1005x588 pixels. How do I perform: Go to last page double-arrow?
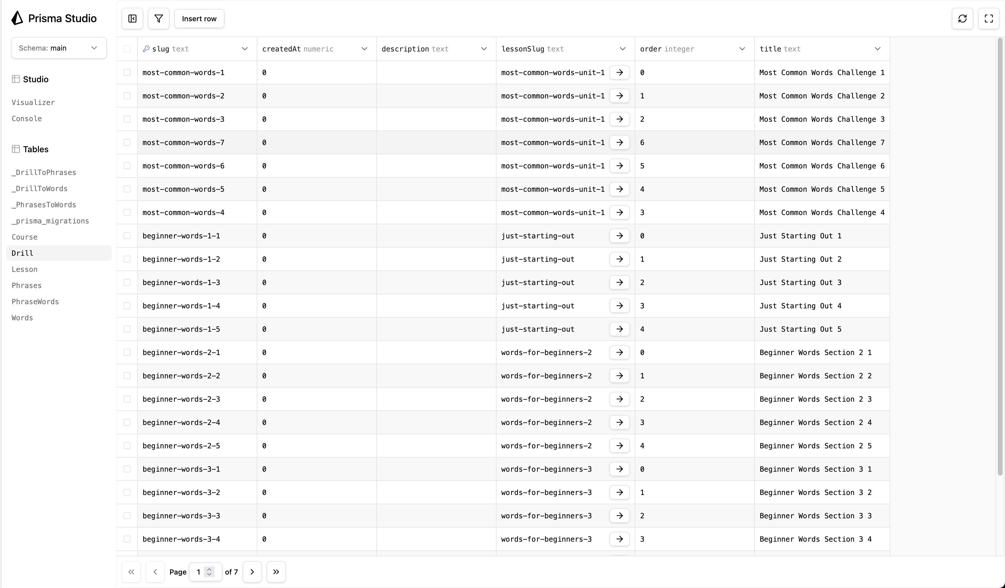click(276, 572)
